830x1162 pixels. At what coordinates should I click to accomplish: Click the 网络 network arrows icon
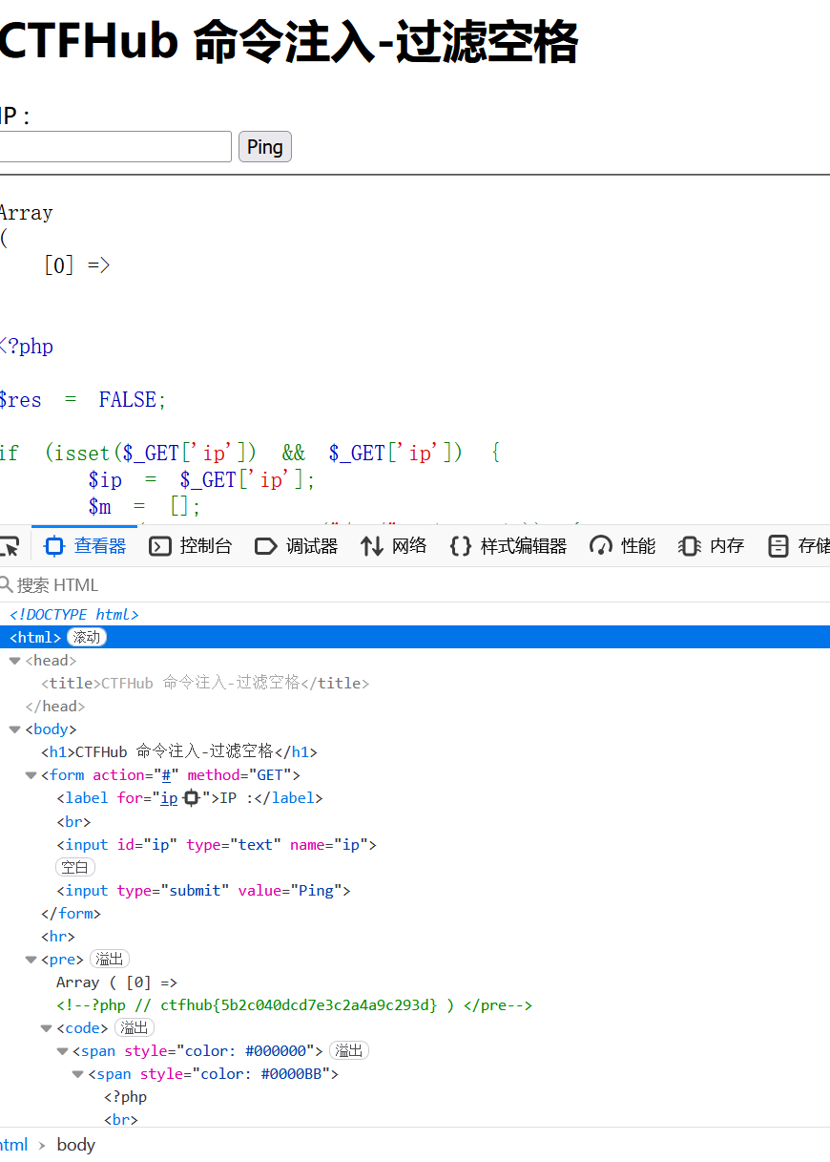(x=372, y=546)
